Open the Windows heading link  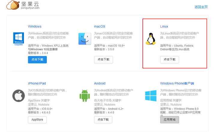coord(35,26)
